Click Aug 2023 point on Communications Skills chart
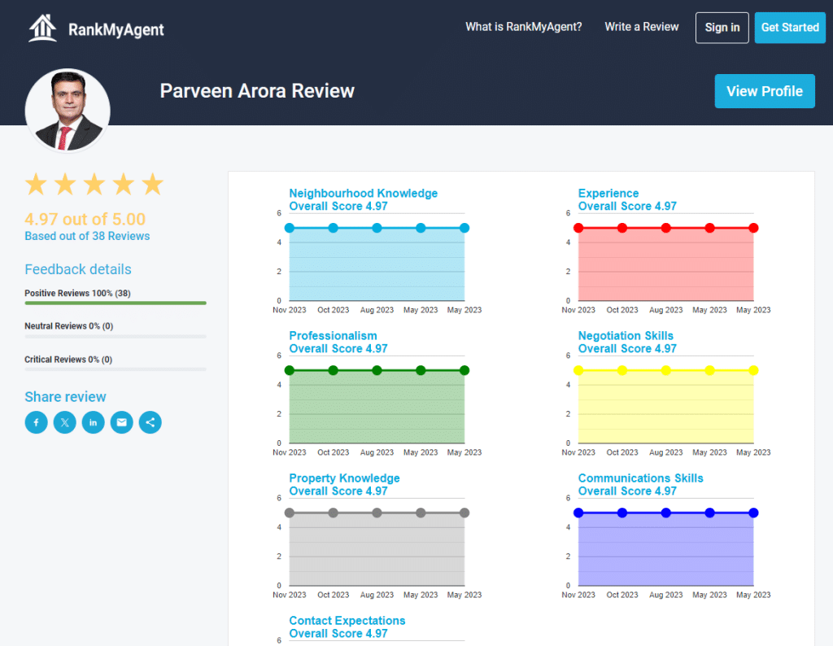 tap(665, 513)
